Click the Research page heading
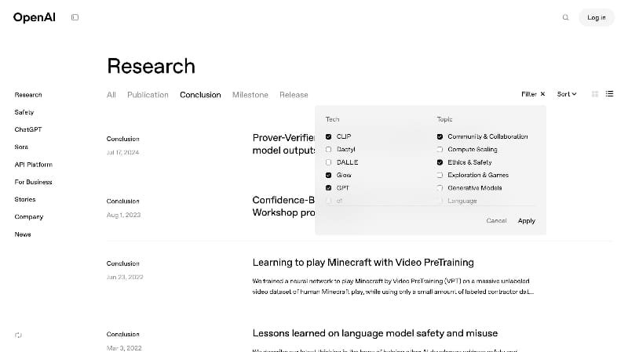The width and height of the screenshot is (628, 352). [151, 66]
